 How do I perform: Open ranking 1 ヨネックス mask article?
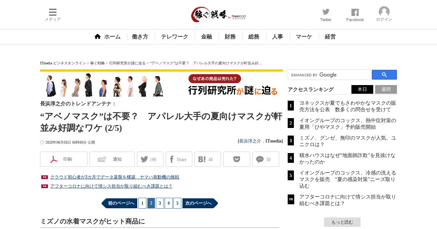[347, 106]
